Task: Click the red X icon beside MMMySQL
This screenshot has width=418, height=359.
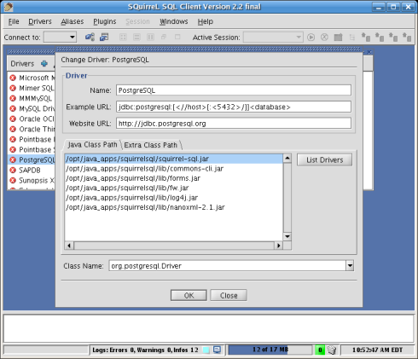Action: [x=13, y=98]
